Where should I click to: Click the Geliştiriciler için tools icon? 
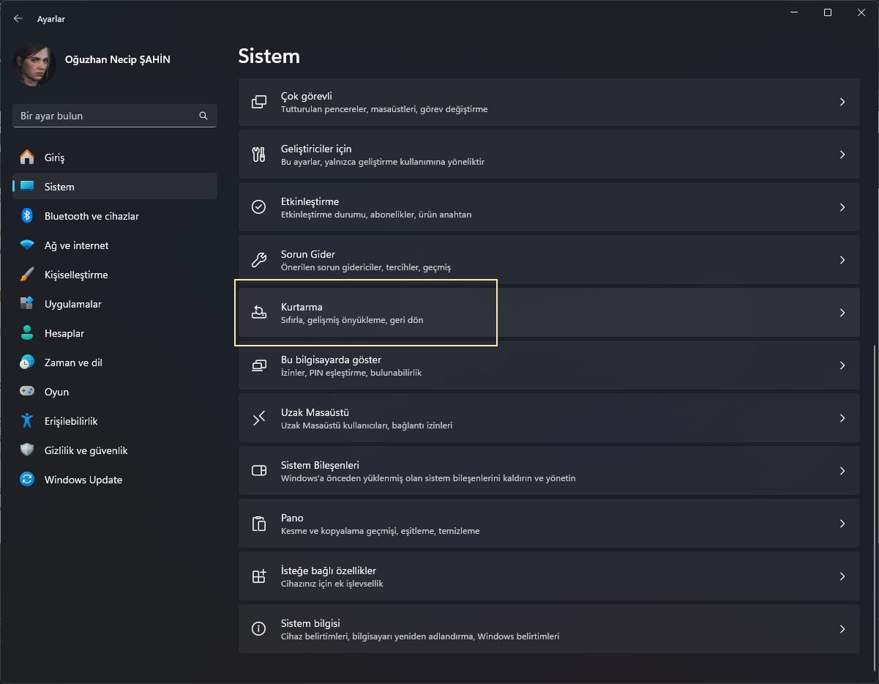pyautogui.click(x=258, y=155)
